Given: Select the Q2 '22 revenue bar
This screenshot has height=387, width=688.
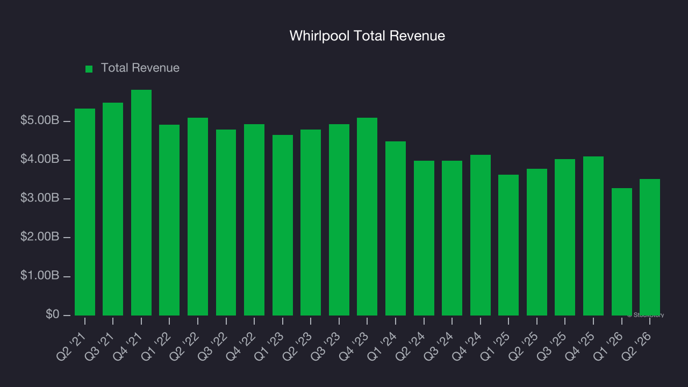Looking at the screenshot, I should click(198, 217).
